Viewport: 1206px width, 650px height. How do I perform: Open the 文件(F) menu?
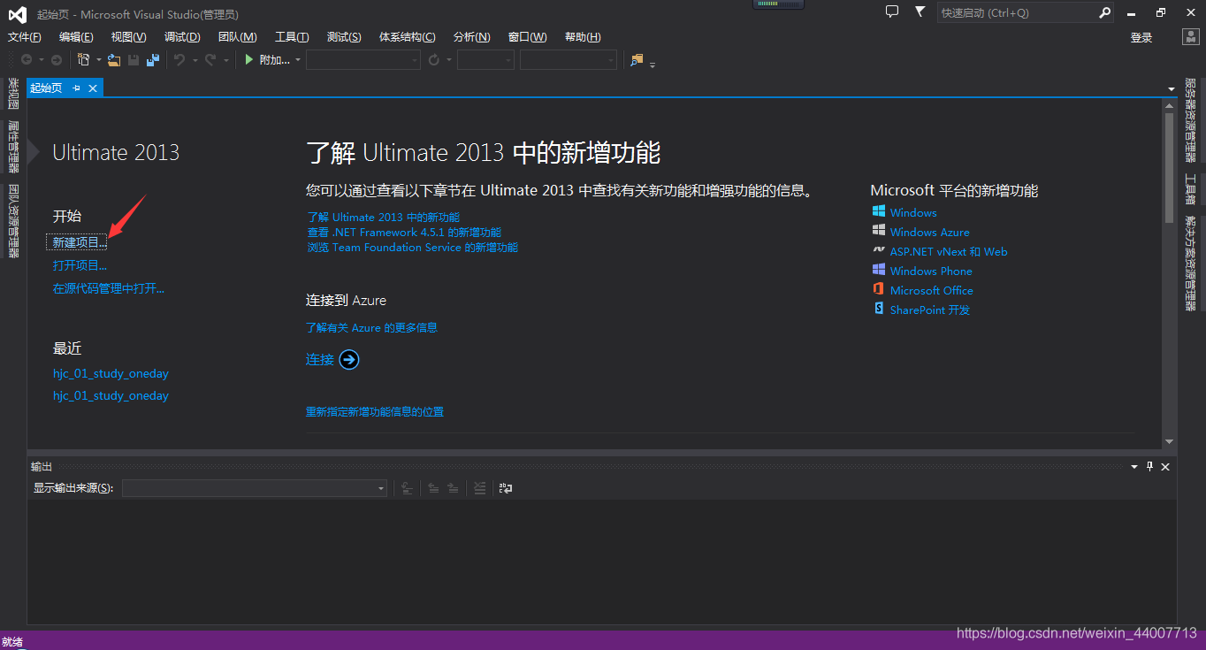click(x=25, y=36)
